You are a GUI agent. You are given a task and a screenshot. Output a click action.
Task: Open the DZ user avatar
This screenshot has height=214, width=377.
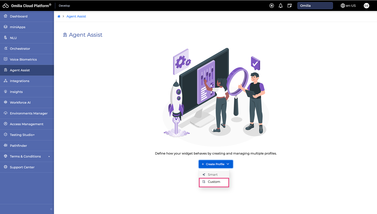pos(366,6)
